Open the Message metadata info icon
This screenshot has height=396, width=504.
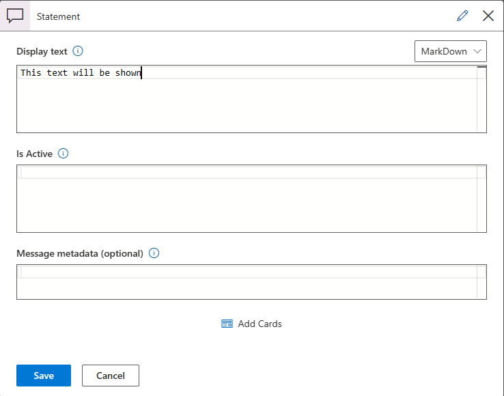154,253
